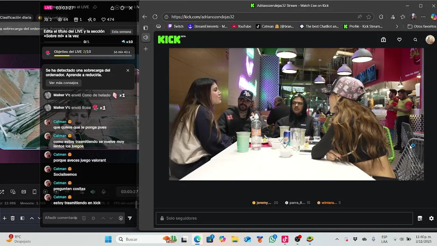Mute tab via sidebar speaker icon
Image resolution: width=437 pixels, height=246 pixels.
pyautogui.click(x=146, y=37)
